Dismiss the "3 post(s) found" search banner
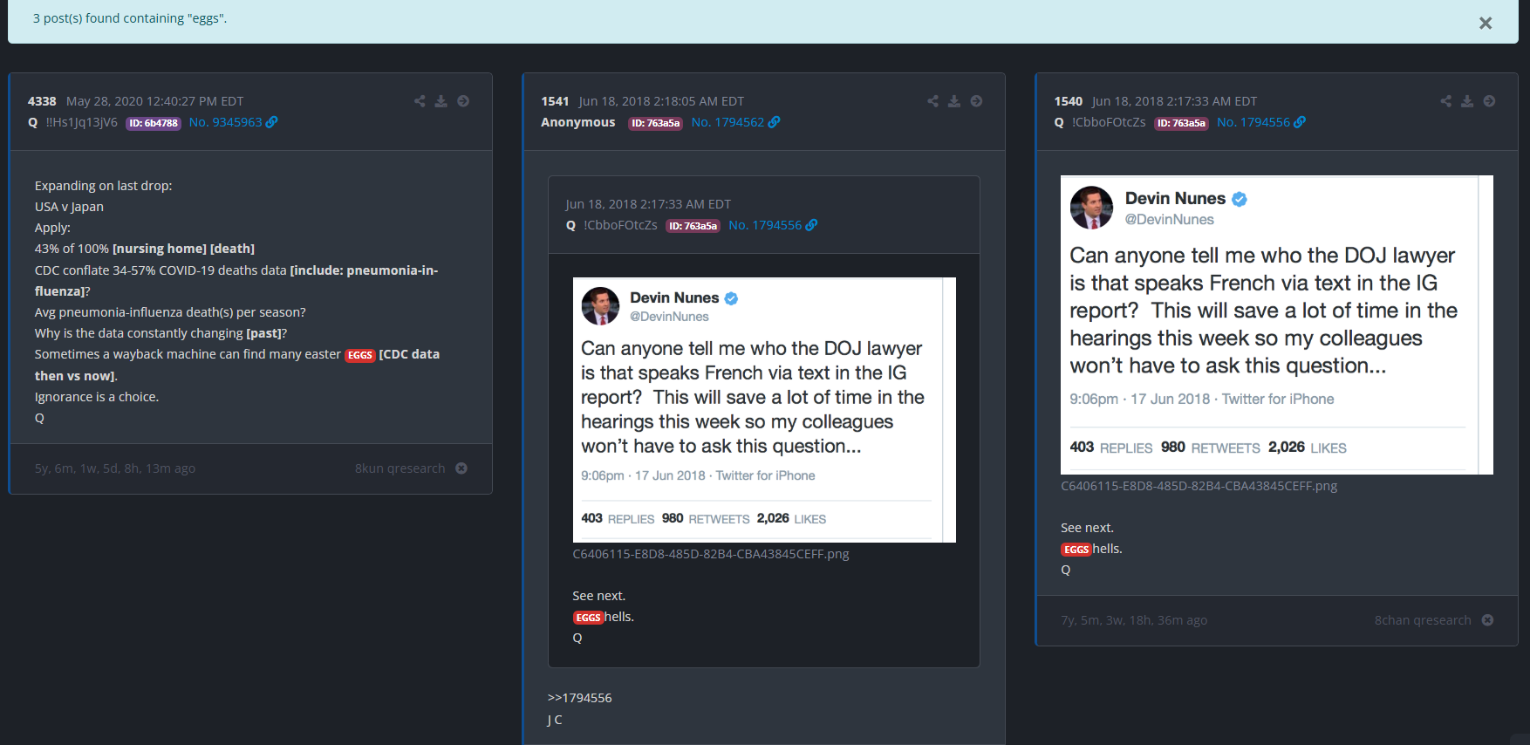 coord(1485,24)
